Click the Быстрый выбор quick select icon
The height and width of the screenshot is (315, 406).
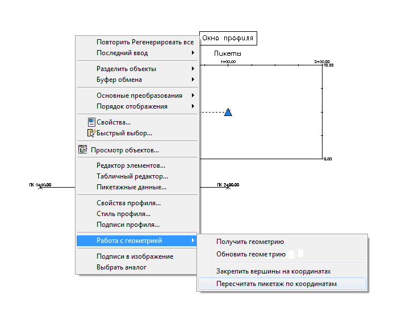[x=91, y=133]
